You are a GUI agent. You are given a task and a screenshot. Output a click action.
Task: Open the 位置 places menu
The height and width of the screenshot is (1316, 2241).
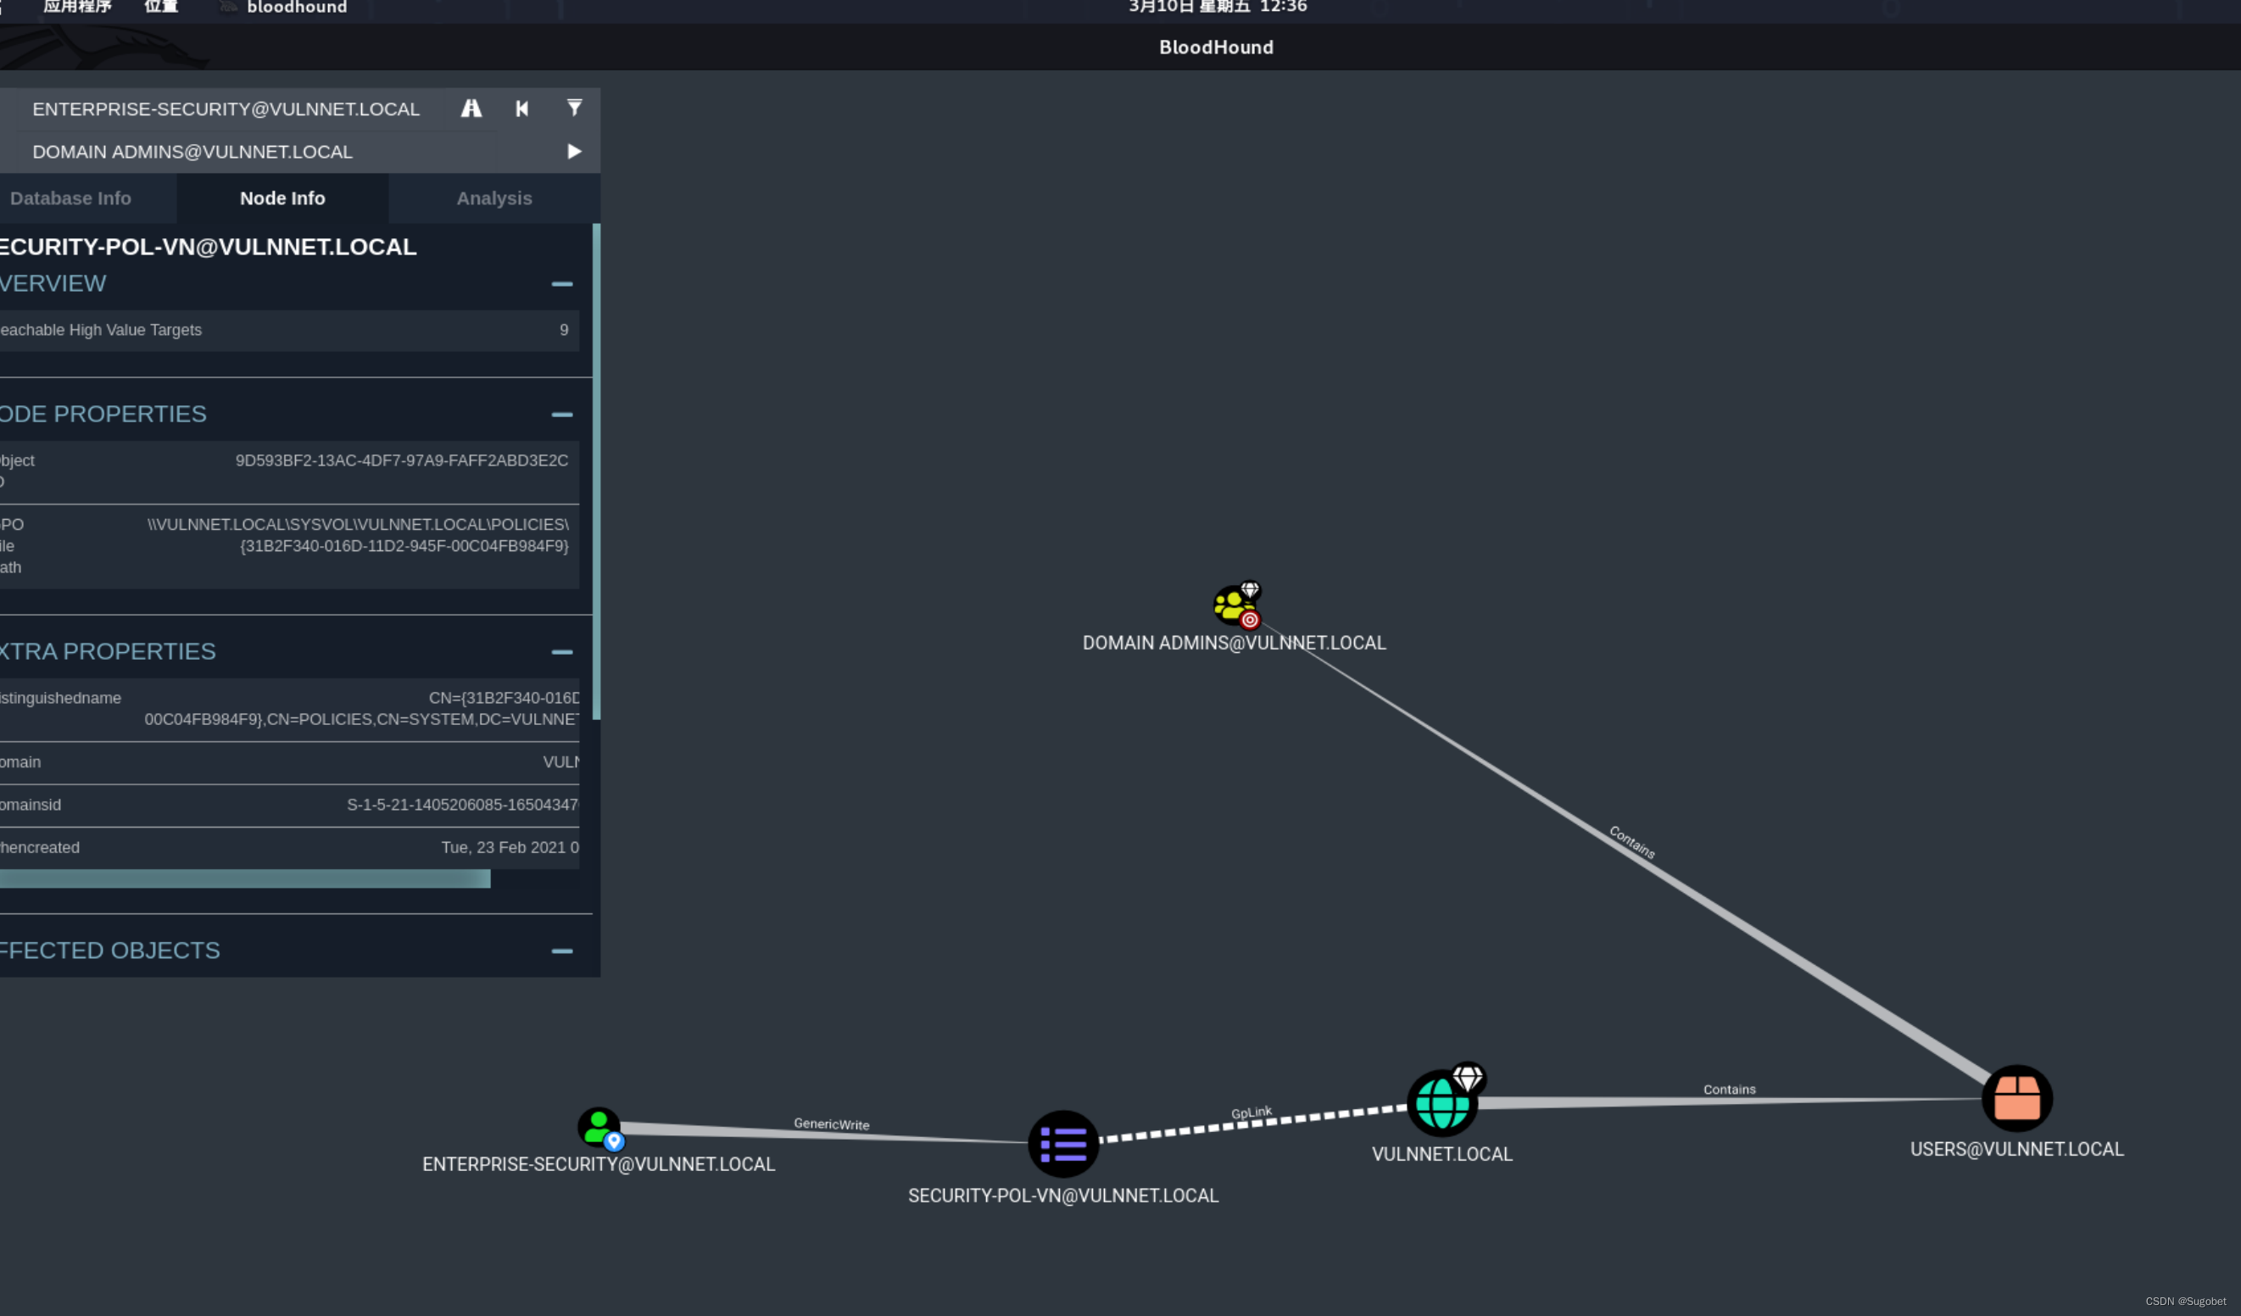(161, 7)
